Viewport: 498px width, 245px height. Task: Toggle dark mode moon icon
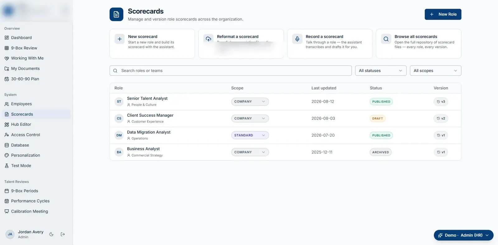pyautogui.click(x=51, y=234)
